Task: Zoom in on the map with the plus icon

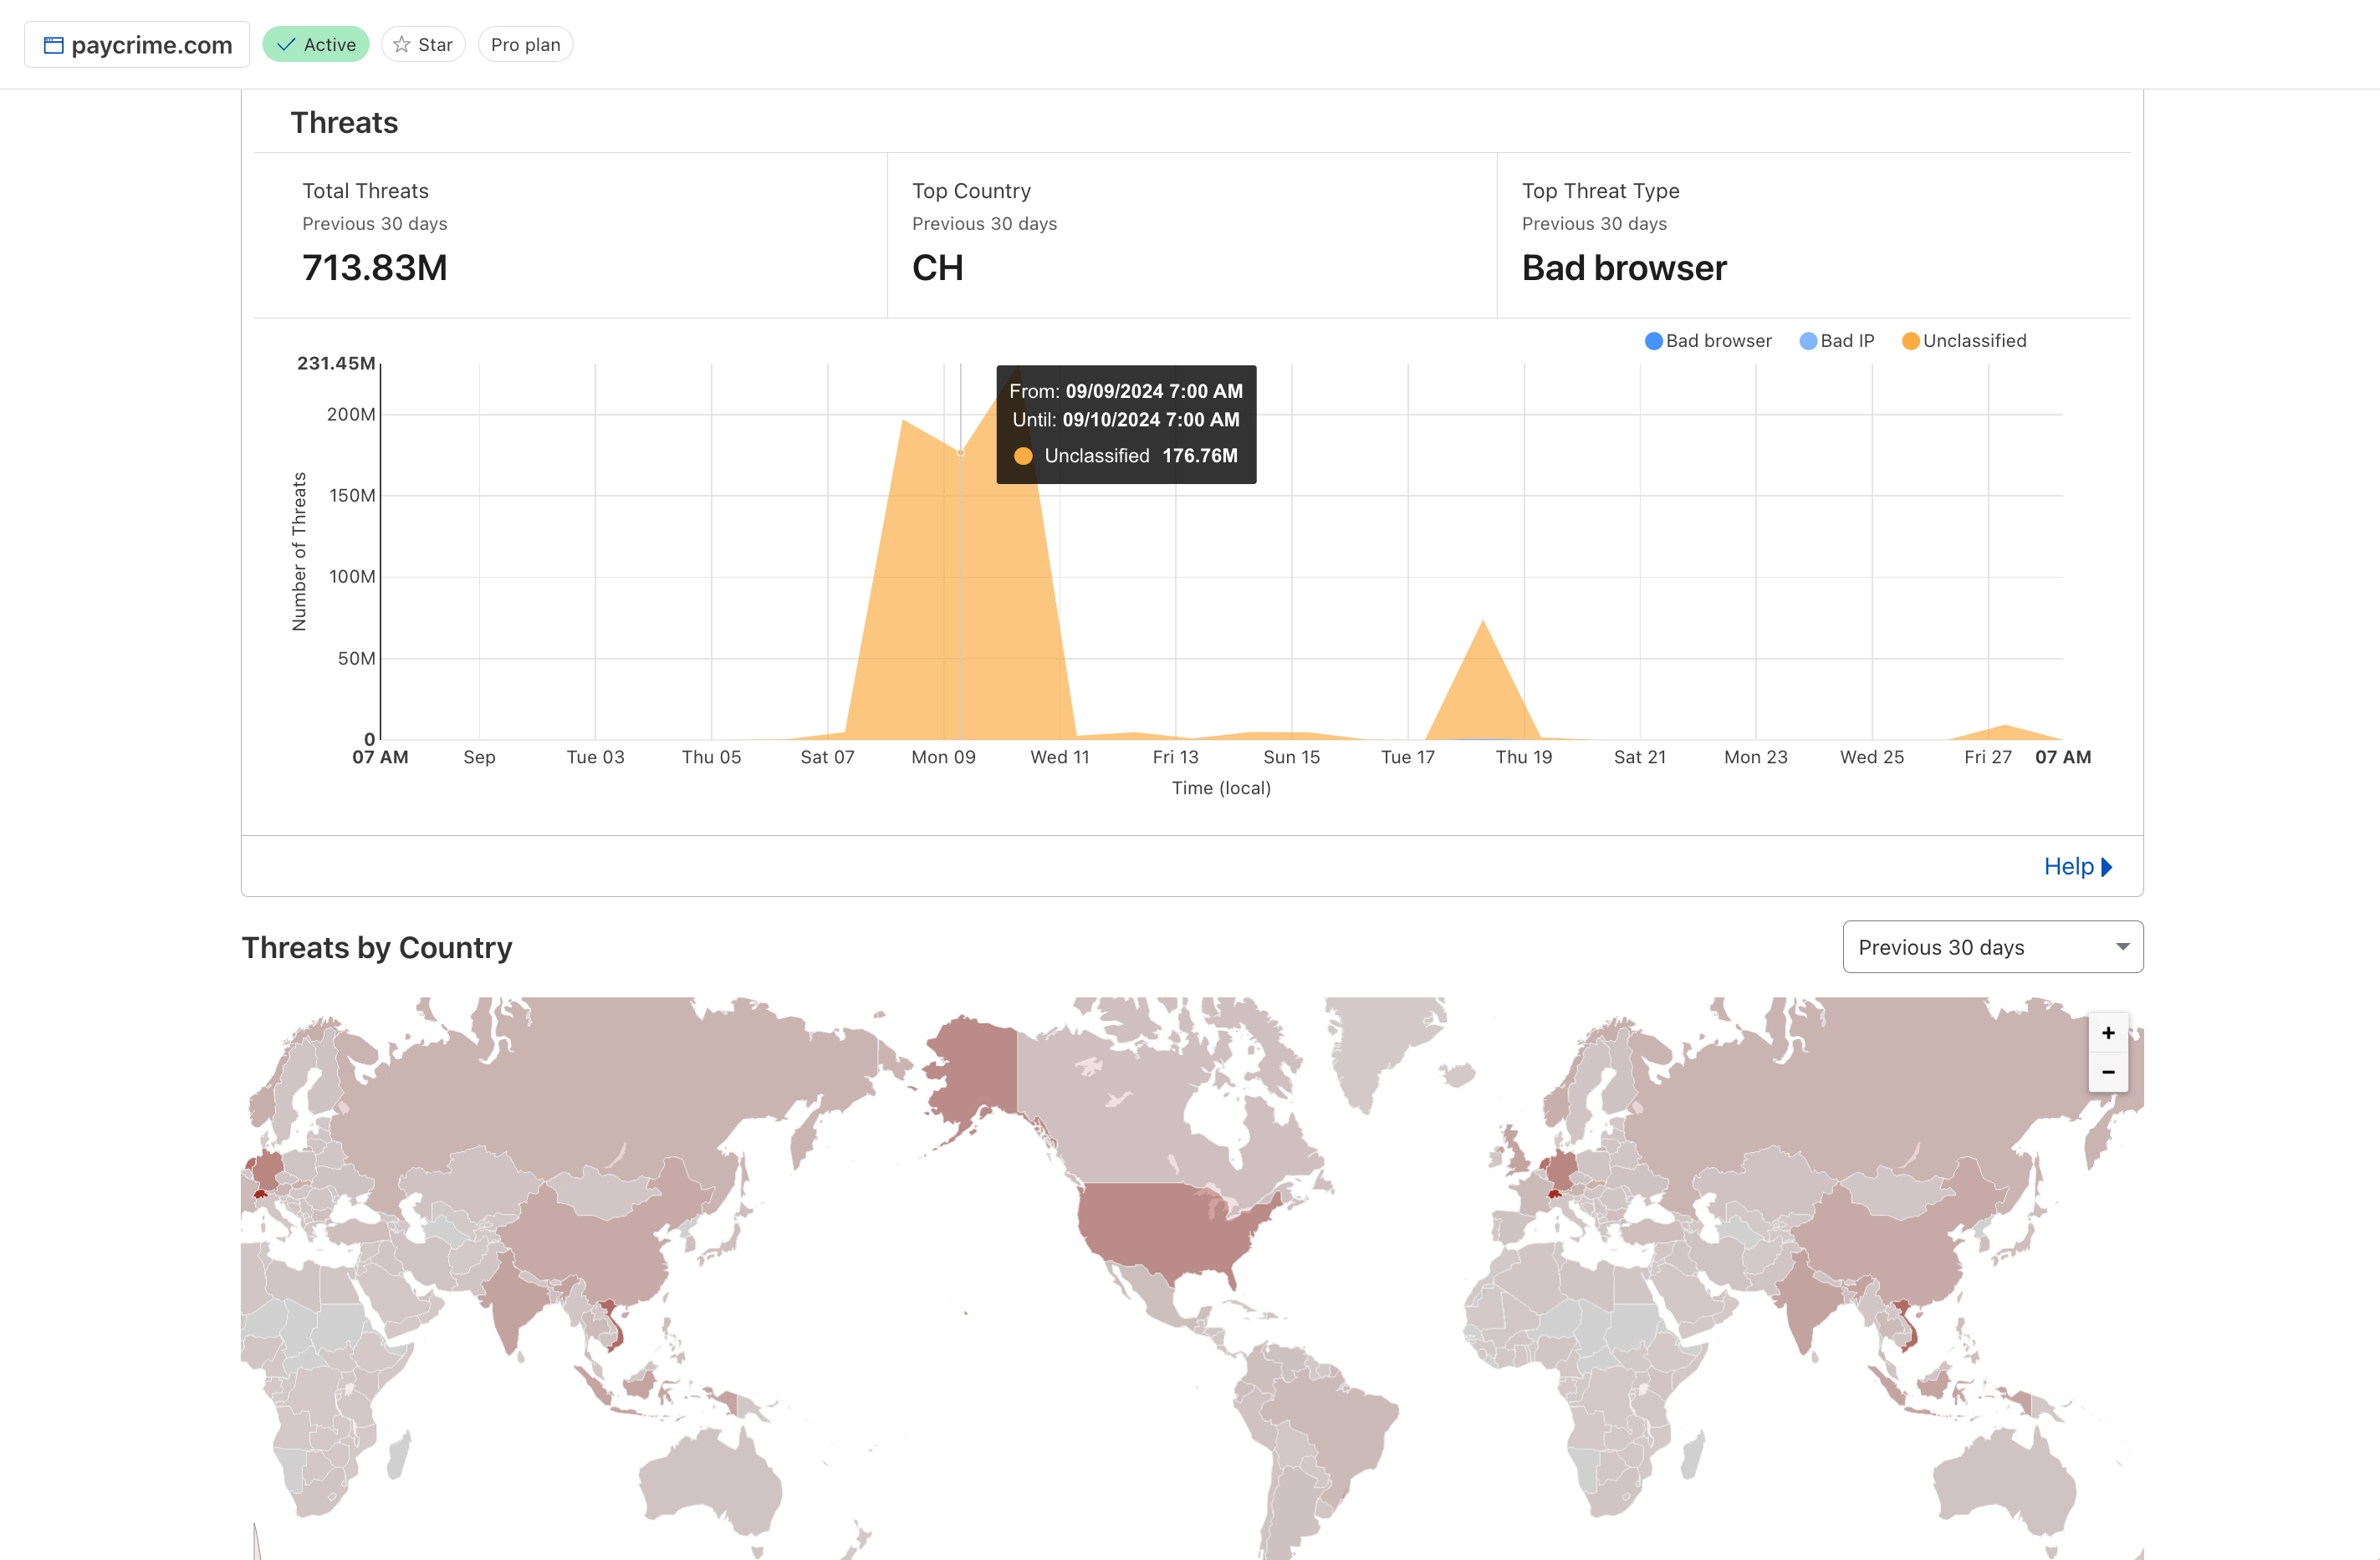Action: tap(2107, 1033)
